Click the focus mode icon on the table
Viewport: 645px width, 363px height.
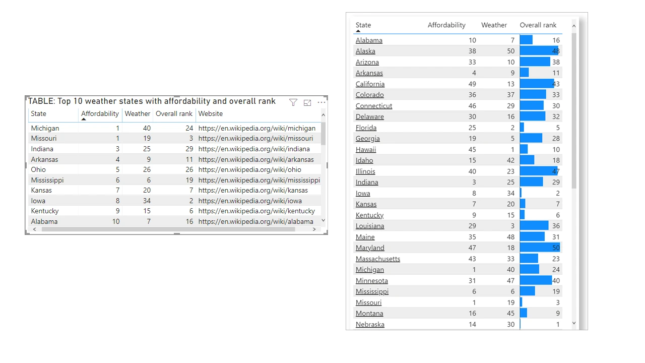point(307,103)
